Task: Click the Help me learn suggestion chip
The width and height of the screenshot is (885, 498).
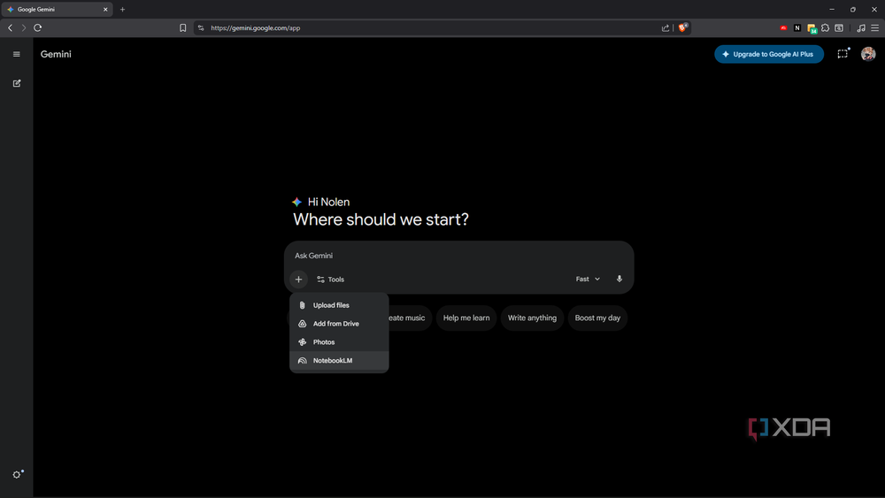Action: 466,318
